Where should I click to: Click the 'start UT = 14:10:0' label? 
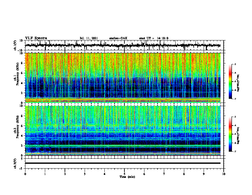154,38
